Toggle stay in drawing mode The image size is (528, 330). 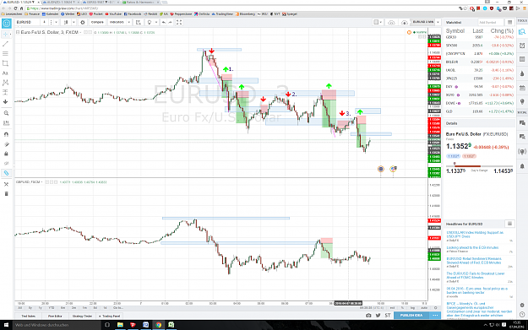(x=6, y=144)
